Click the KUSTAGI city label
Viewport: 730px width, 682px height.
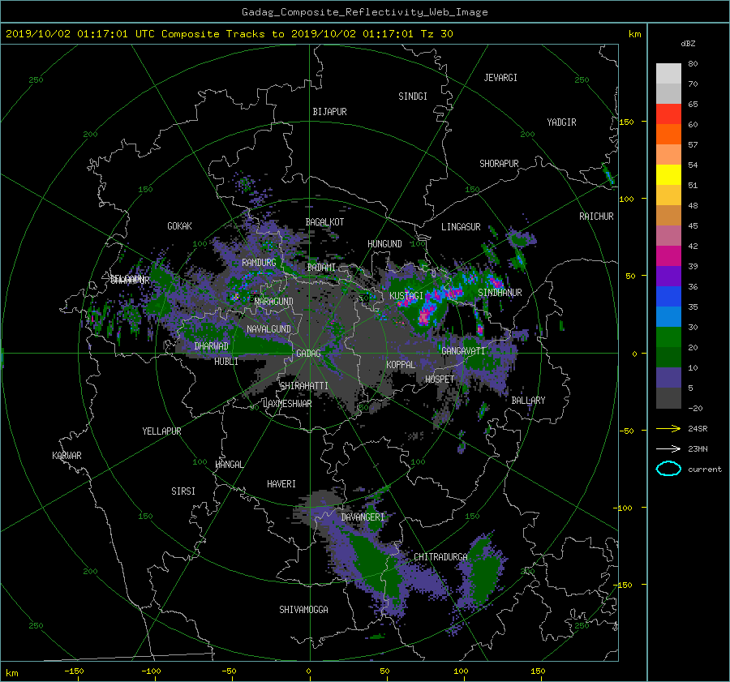[x=406, y=296]
